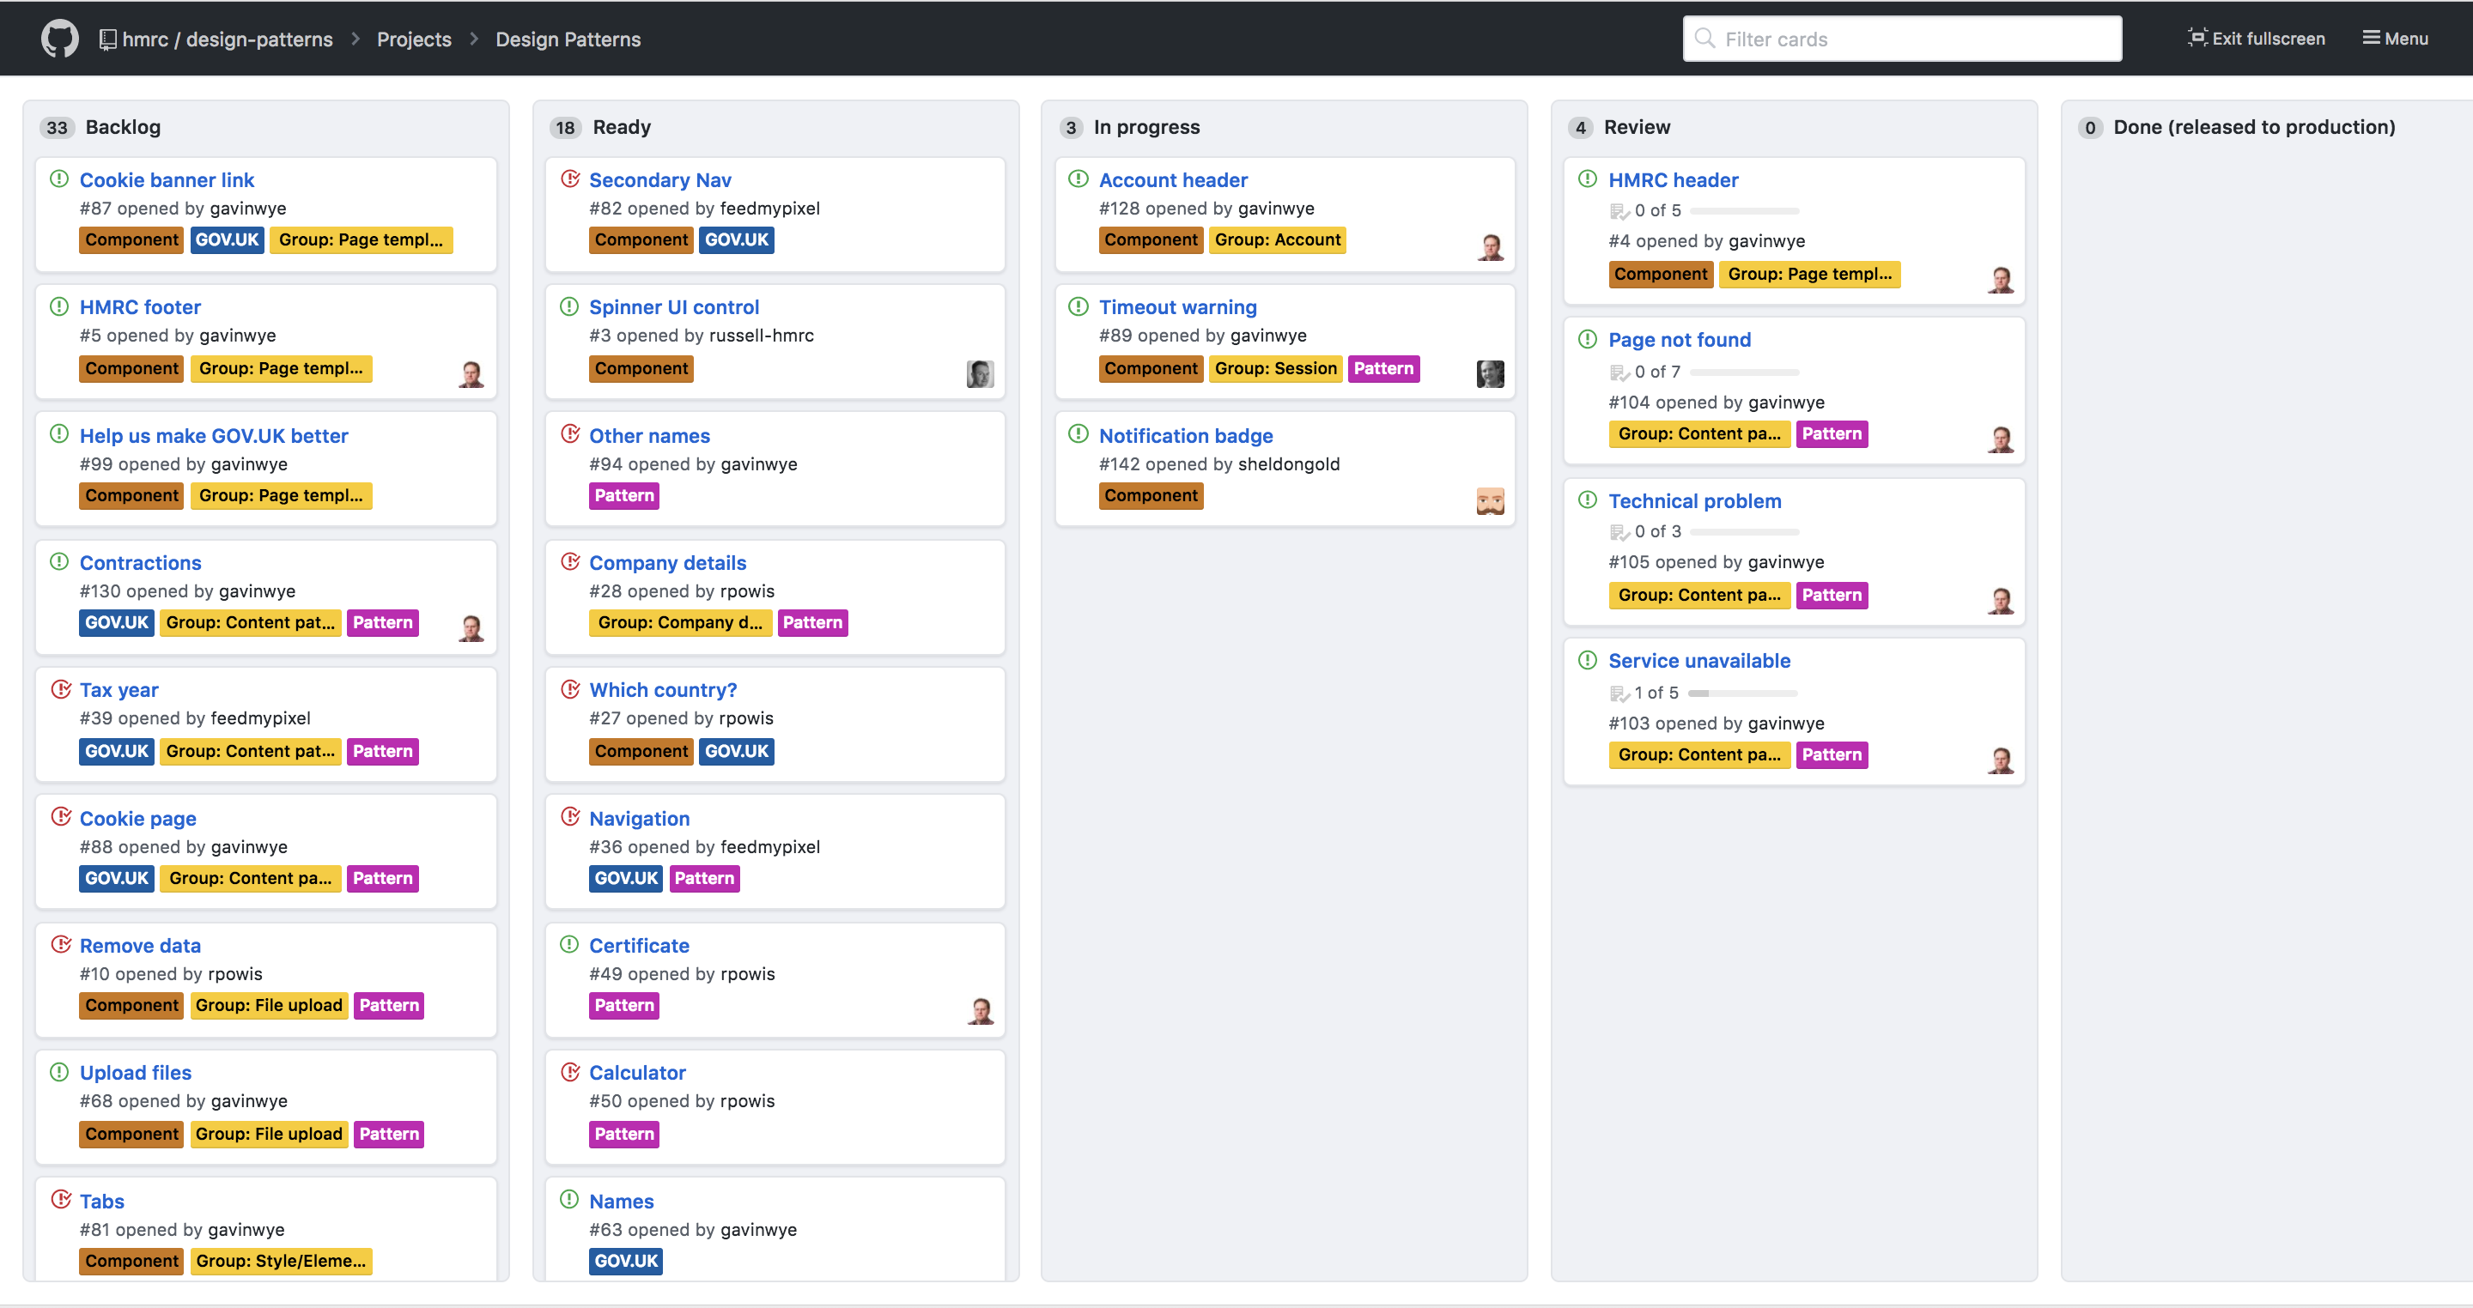Click the checklist icon on HMRC header card
Screen dimensions: 2473x1308
(1619, 211)
